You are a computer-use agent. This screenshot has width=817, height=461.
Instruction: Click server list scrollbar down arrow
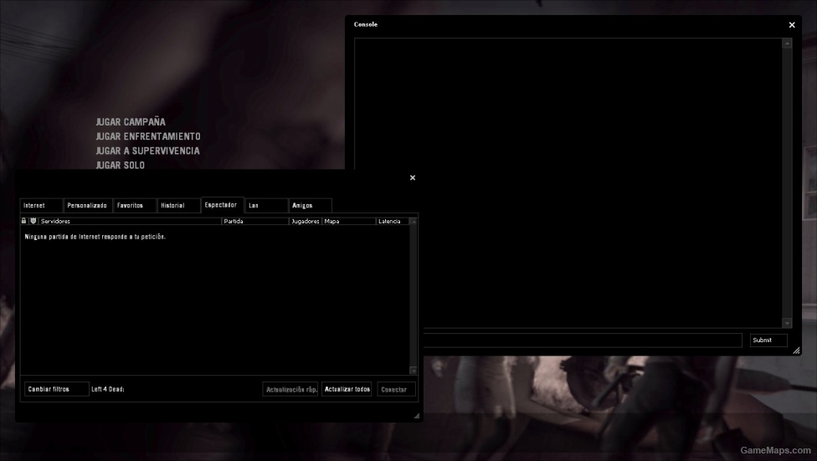[x=414, y=371]
